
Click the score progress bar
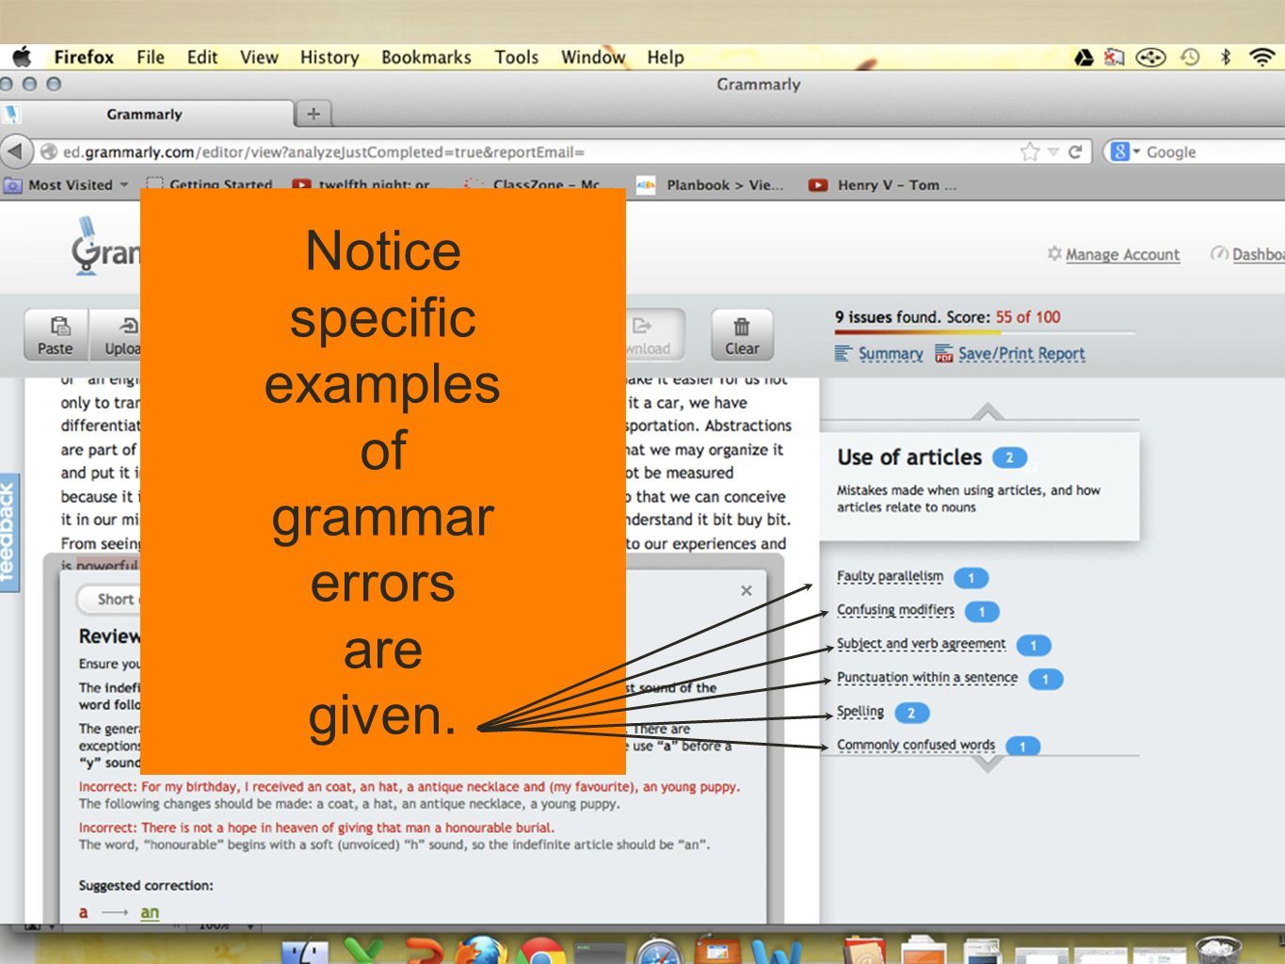(985, 332)
